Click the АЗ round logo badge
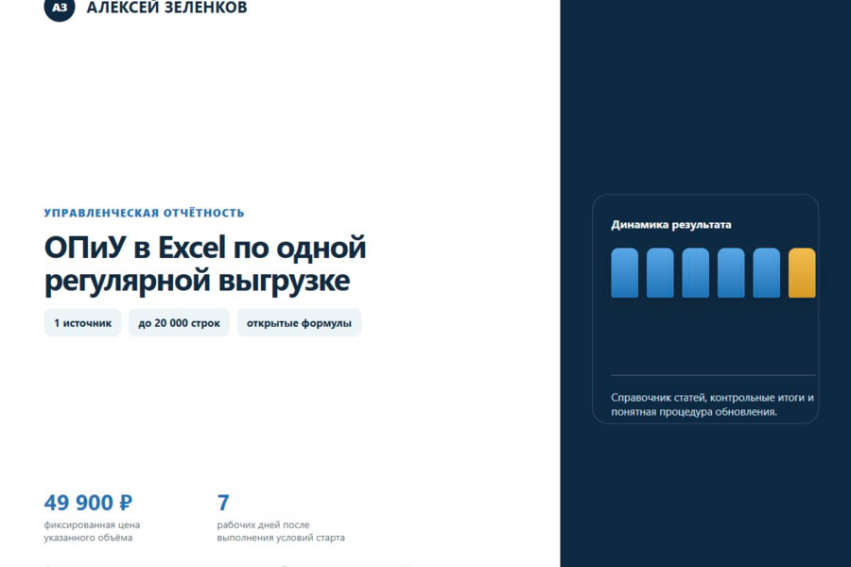 point(60,7)
